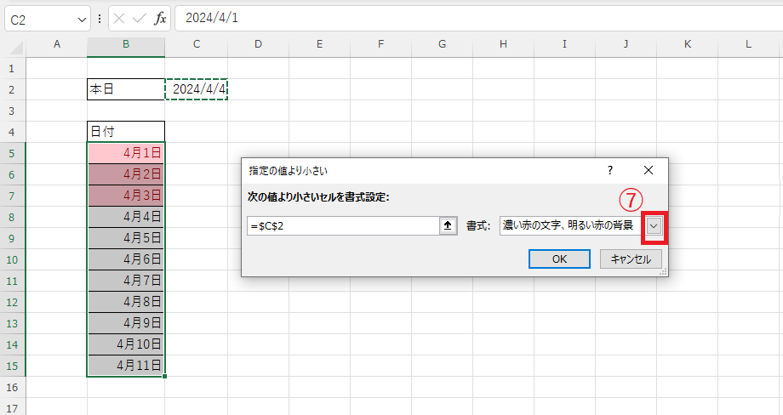Select column G header
This screenshot has width=783, height=415.
pos(442,44)
